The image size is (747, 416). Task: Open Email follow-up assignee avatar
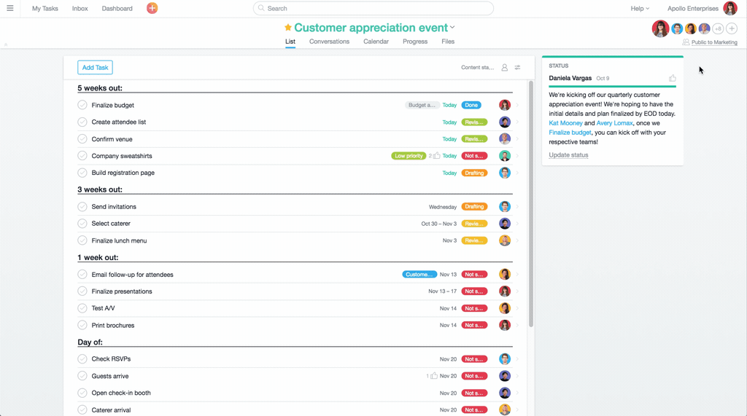click(x=505, y=274)
